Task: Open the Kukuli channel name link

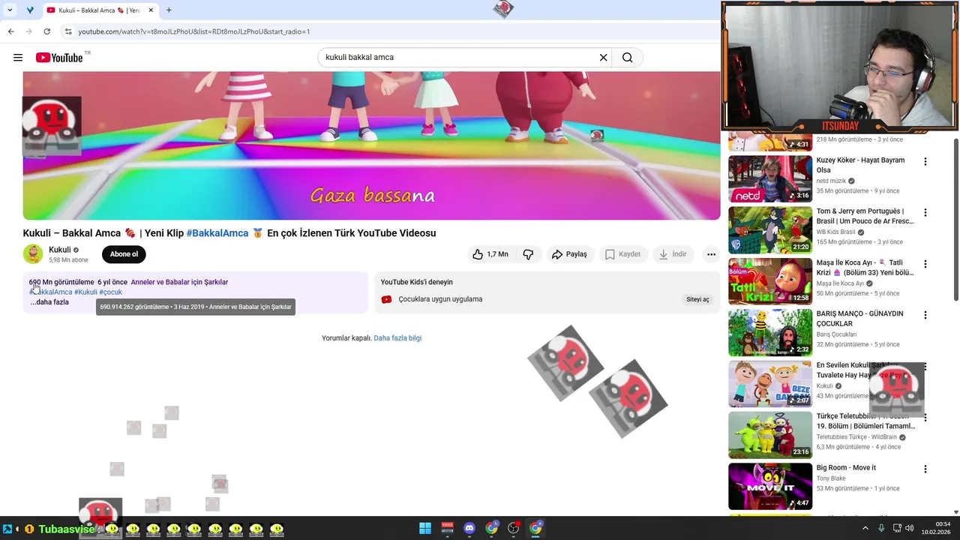Action: (x=60, y=250)
